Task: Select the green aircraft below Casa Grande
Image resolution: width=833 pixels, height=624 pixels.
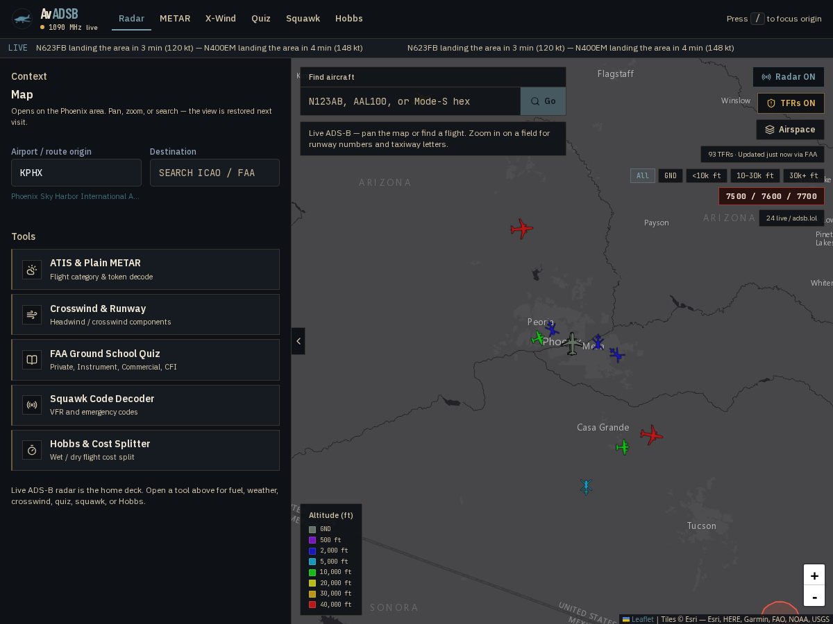Action: pos(623,447)
